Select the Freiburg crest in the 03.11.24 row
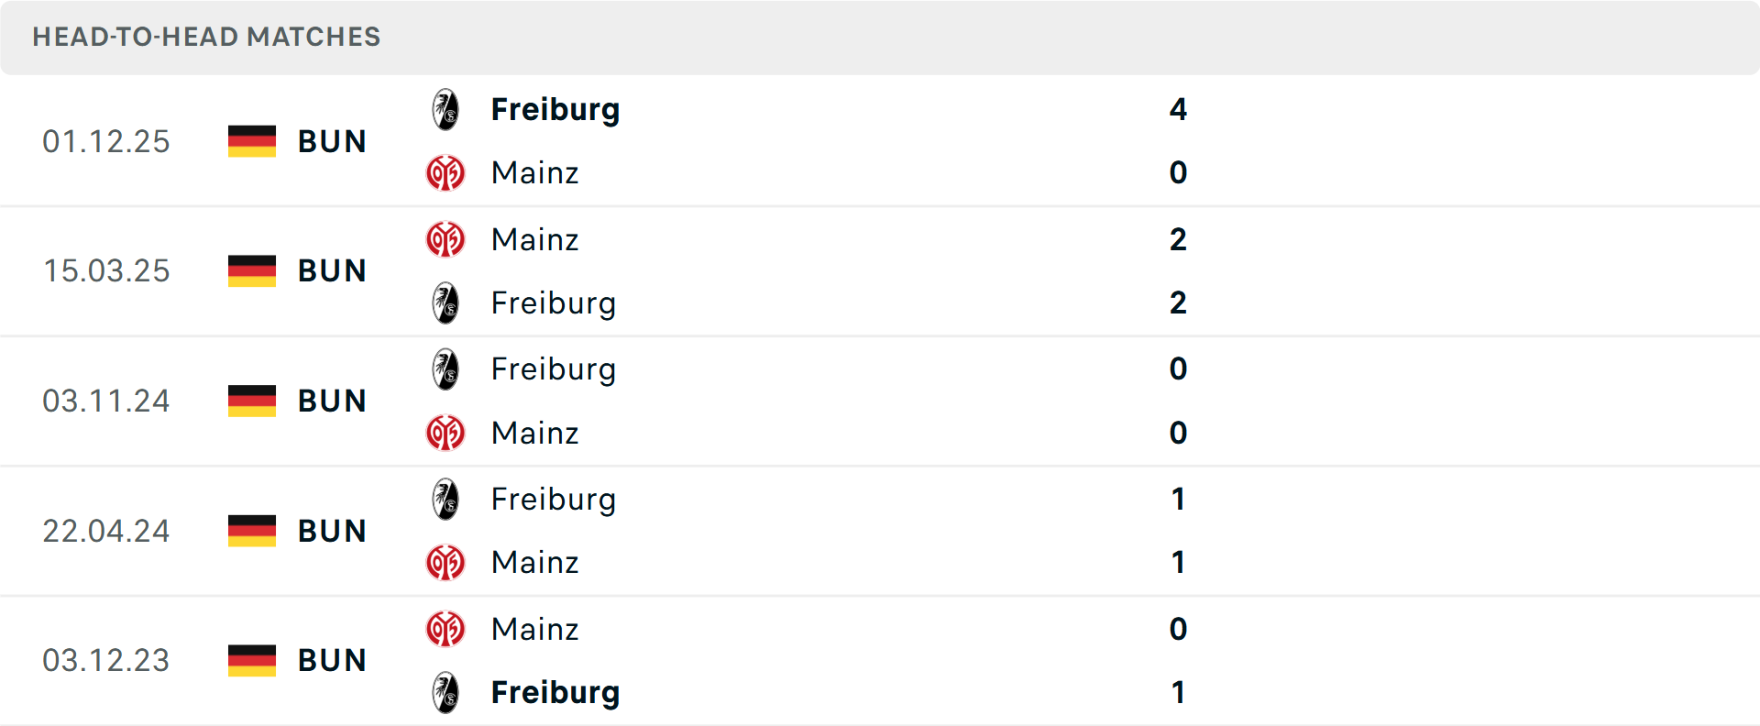 [446, 369]
